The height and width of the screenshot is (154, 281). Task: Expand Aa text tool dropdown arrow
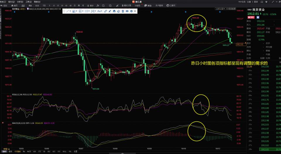coord(102,11)
